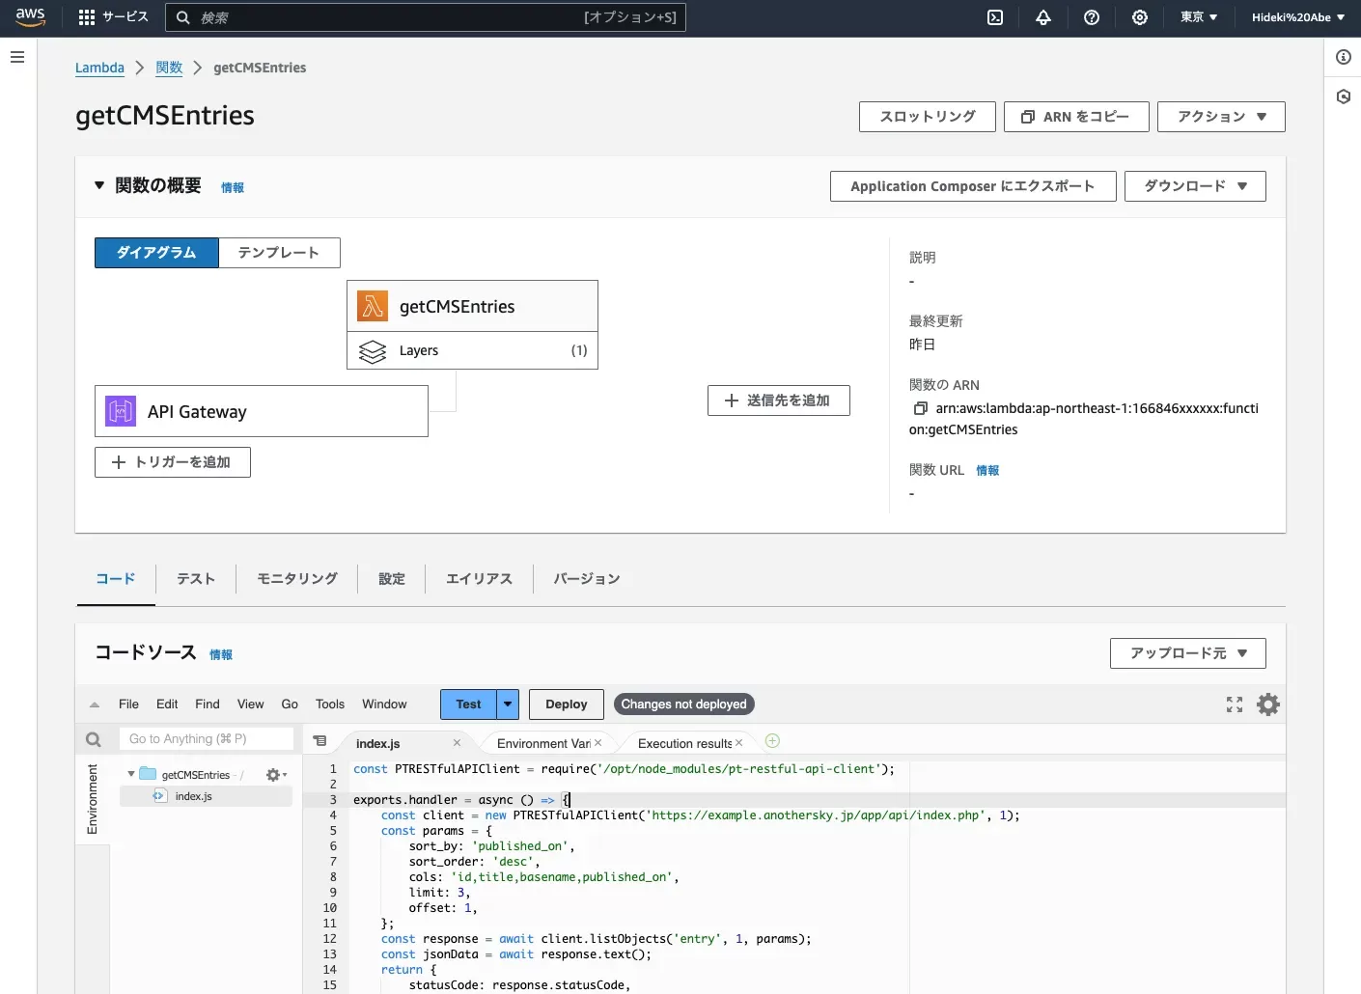Export to Application Composer
Image resolution: width=1361 pixels, height=994 pixels.
click(x=973, y=186)
